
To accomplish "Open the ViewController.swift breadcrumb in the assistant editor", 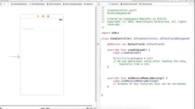I will (x=129, y=4).
